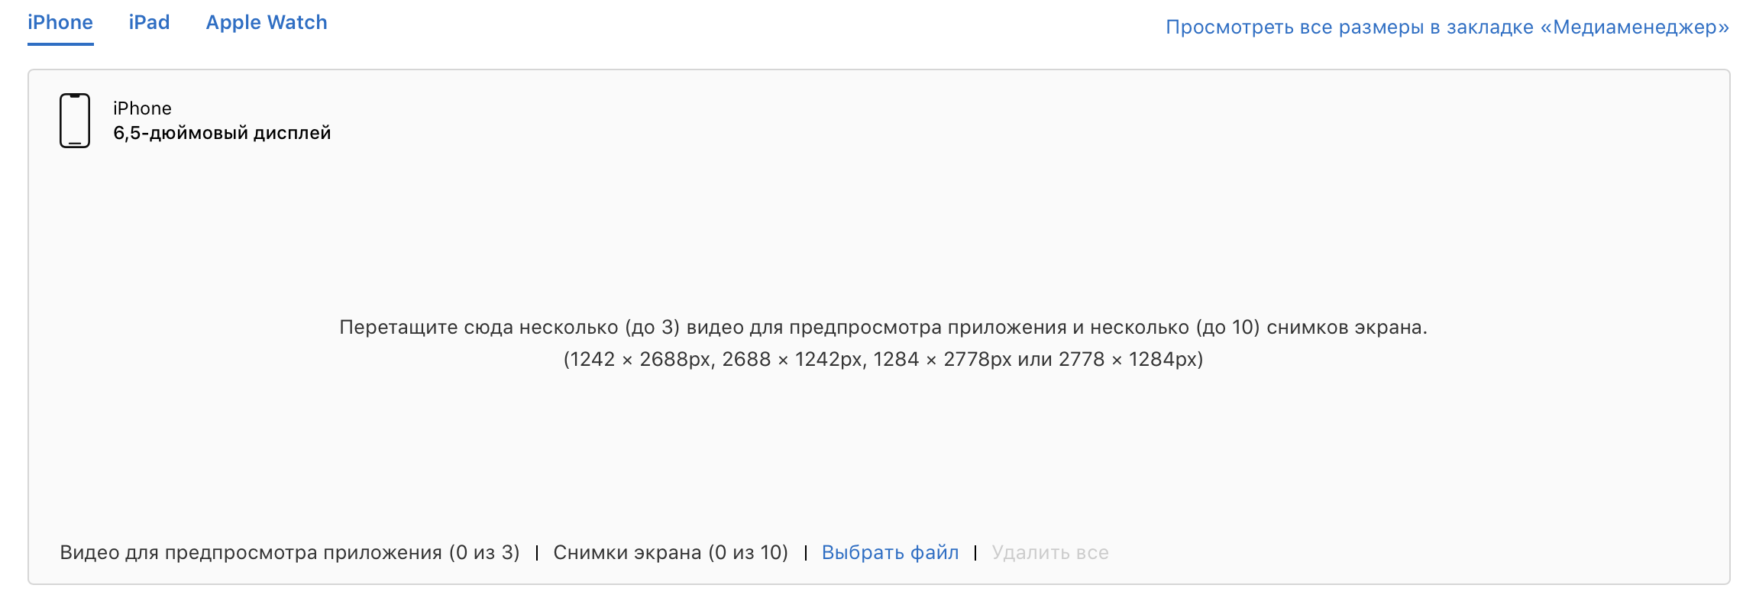Image resolution: width=1743 pixels, height=611 pixels.
Task: Click the iPhone heading above the display size
Action: 141,107
